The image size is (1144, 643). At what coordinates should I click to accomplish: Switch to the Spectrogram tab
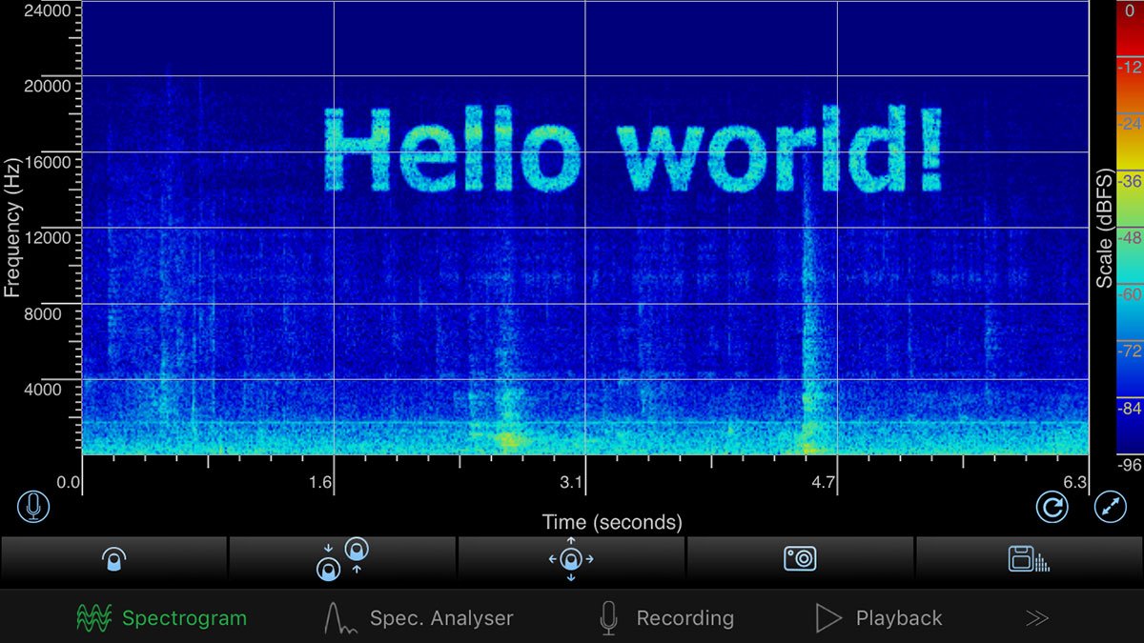pos(161,618)
